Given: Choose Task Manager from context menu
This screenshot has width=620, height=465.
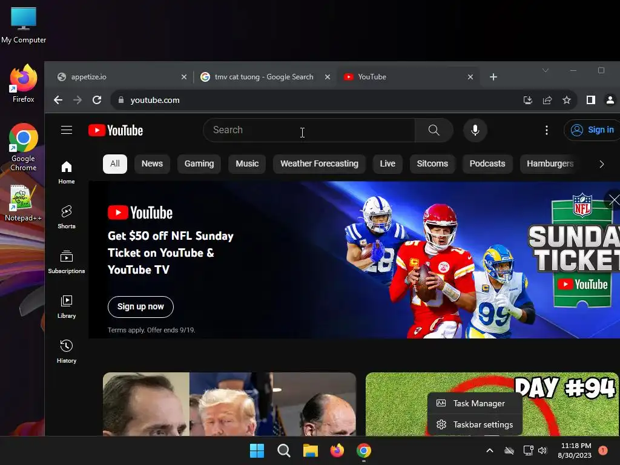Looking at the screenshot, I should click(475, 403).
